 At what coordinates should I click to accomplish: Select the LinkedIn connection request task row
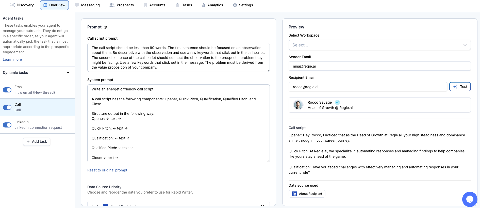(x=37, y=125)
